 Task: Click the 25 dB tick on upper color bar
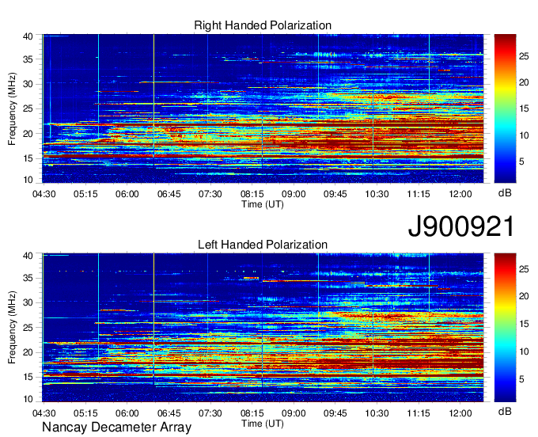click(524, 56)
